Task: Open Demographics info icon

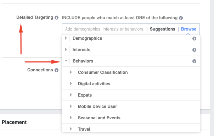Action: click(194, 39)
